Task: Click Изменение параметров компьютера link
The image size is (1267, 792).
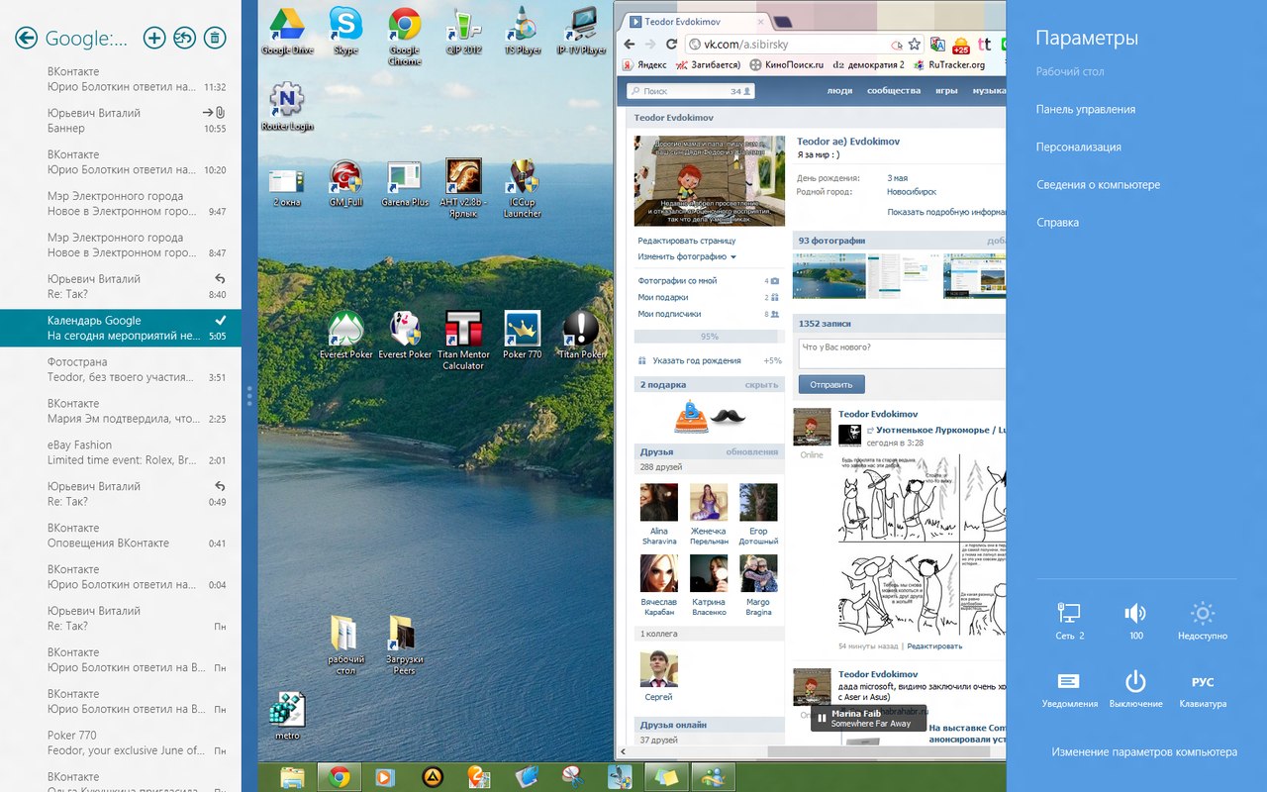Action: click(1144, 752)
